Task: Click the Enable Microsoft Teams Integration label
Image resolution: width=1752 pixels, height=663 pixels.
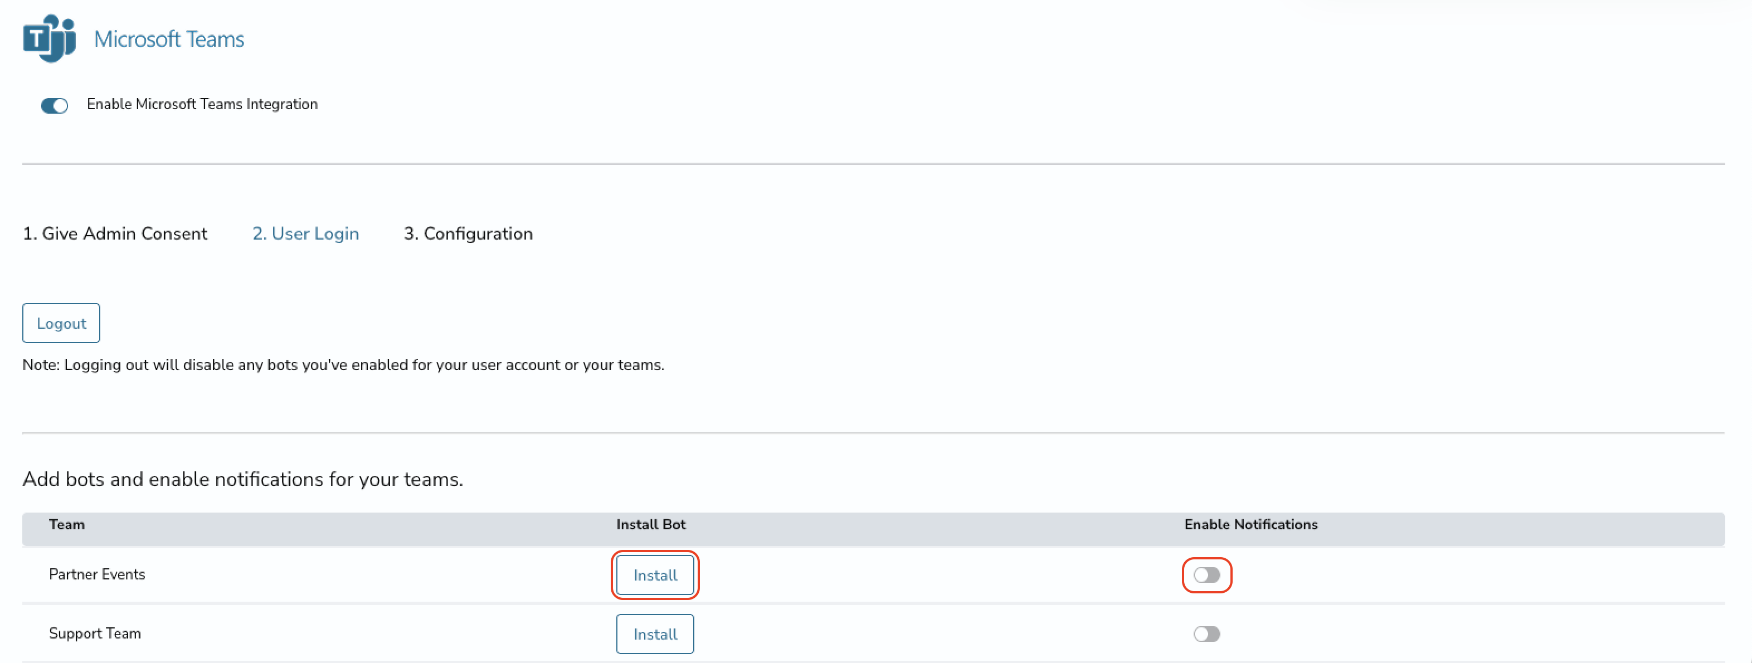Action: (x=202, y=104)
